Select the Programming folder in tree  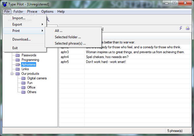coord(30,60)
